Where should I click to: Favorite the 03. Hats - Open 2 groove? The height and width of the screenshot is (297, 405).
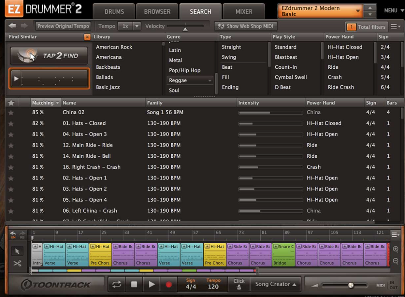[x=11, y=189]
